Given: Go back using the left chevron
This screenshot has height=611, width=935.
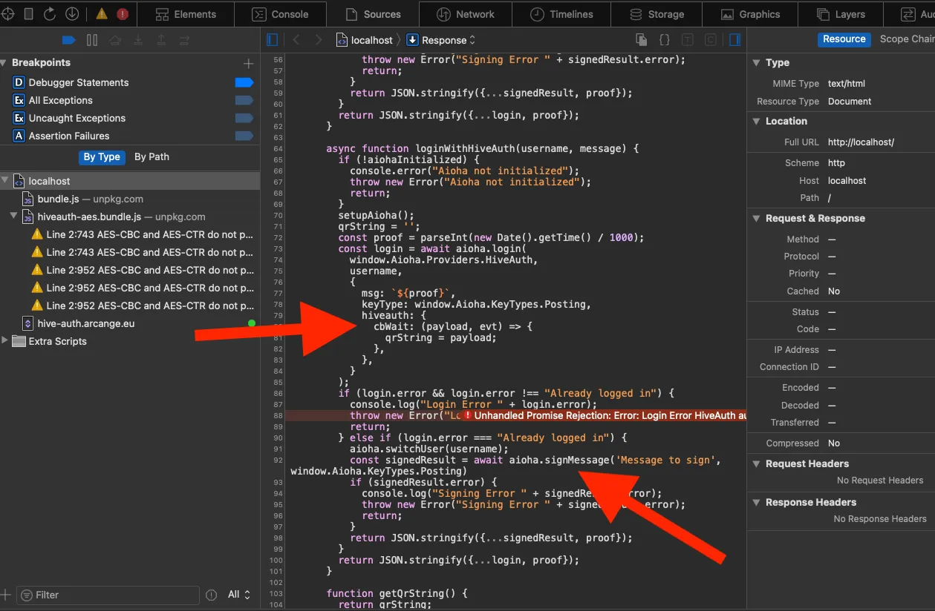Looking at the screenshot, I should (296, 40).
